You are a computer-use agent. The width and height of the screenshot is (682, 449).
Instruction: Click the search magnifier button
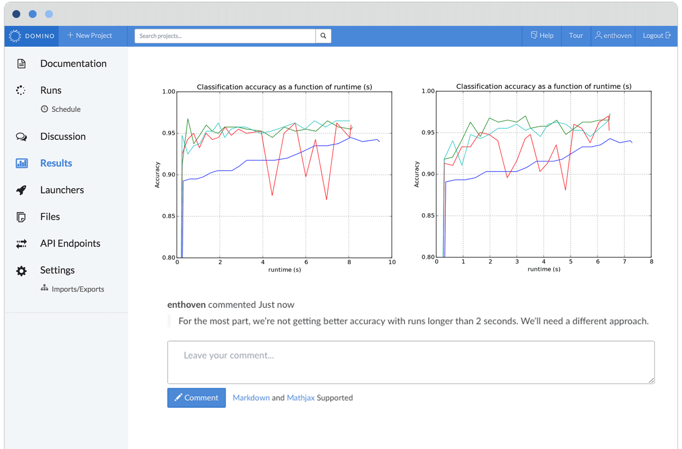click(x=323, y=36)
